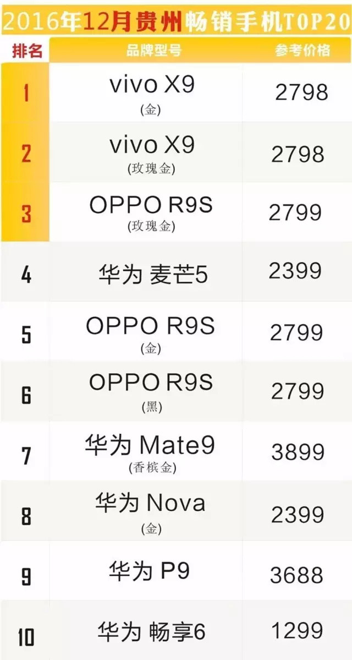The image size is (352, 660).
Task: Select the 华为 畅享6 entry
Action: click(x=151, y=631)
